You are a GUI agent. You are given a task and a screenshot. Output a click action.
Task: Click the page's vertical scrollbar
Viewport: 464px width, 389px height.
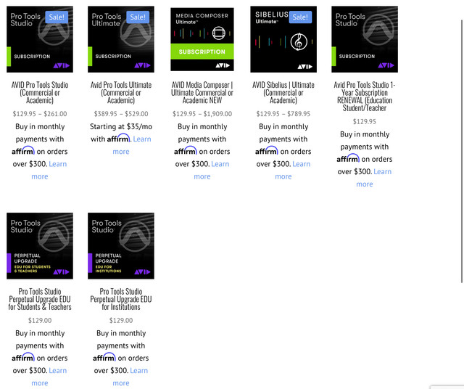(x=462, y=151)
